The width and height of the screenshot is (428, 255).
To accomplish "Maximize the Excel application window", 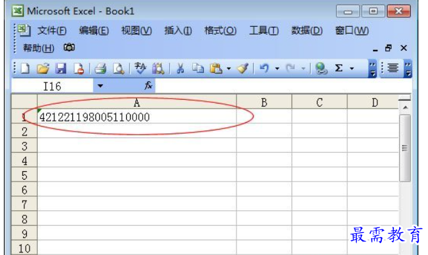I will [373, 11].
